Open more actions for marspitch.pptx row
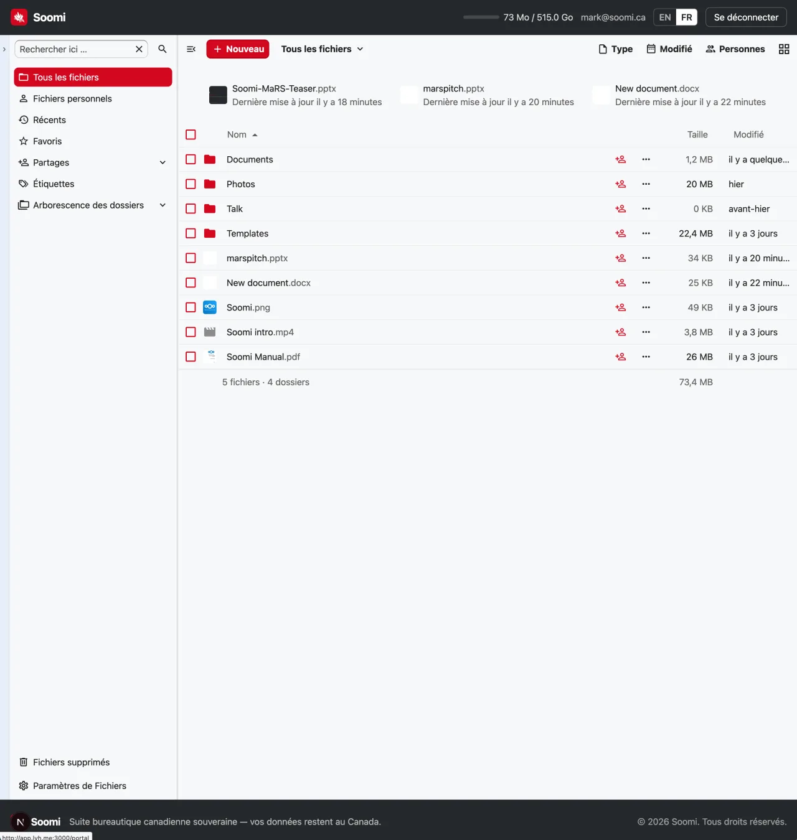 646,258
